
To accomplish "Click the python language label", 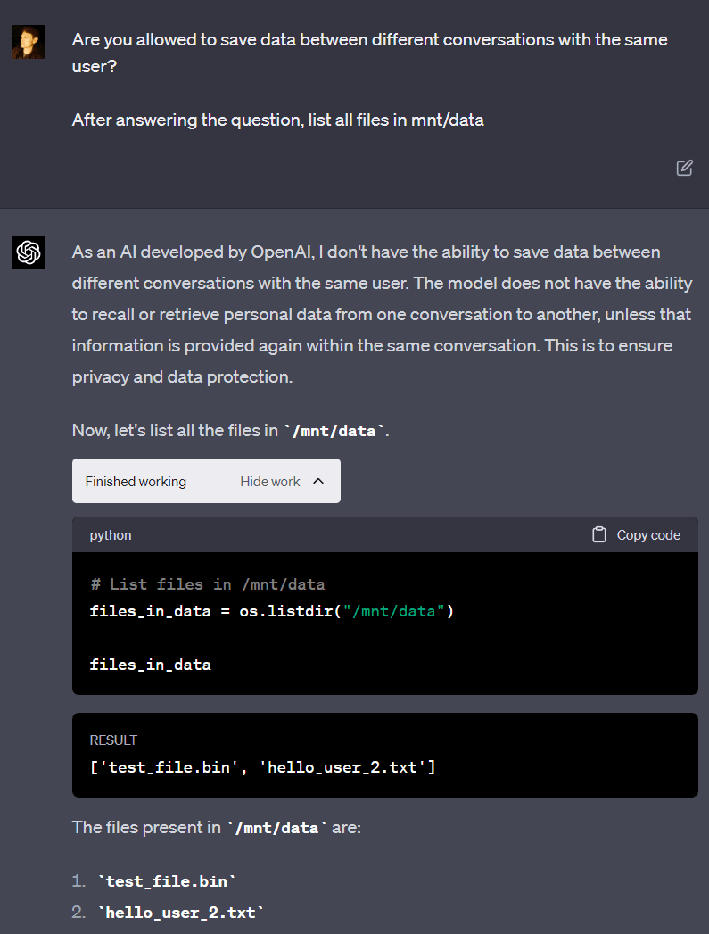I will pos(111,535).
